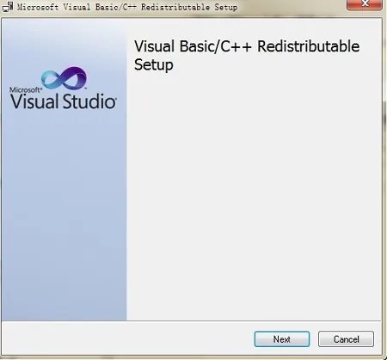Click "Visual Basic" in the main heading
The image size is (387, 360).
[x=175, y=46]
